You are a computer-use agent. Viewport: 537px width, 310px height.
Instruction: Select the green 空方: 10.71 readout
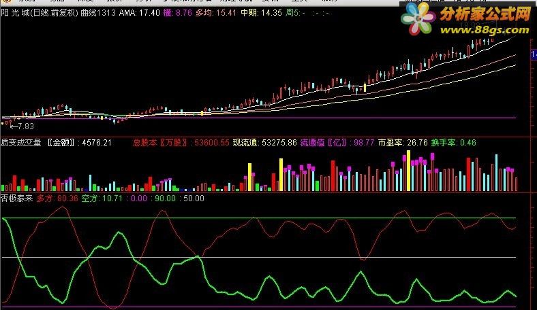click(102, 199)
